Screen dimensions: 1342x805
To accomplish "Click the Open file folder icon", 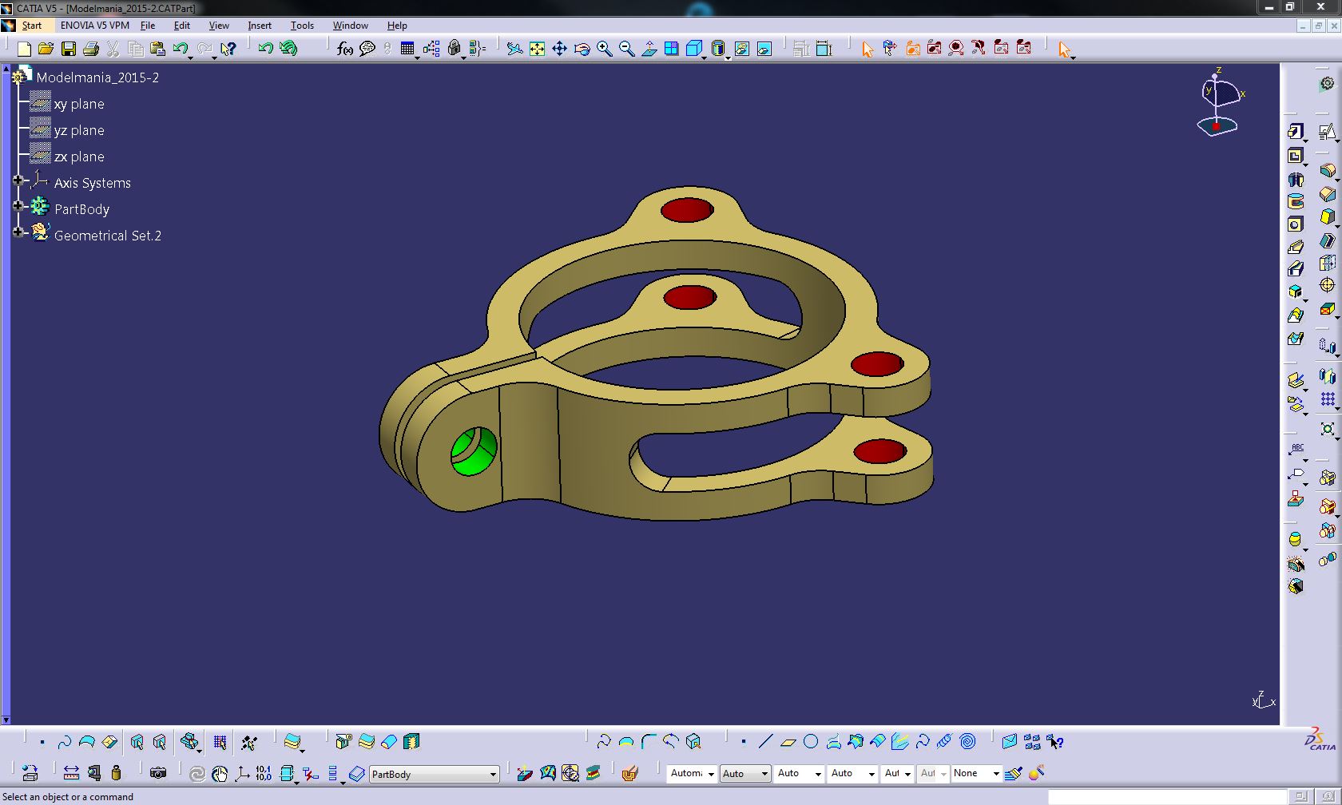I will click(x=46, y=50).
